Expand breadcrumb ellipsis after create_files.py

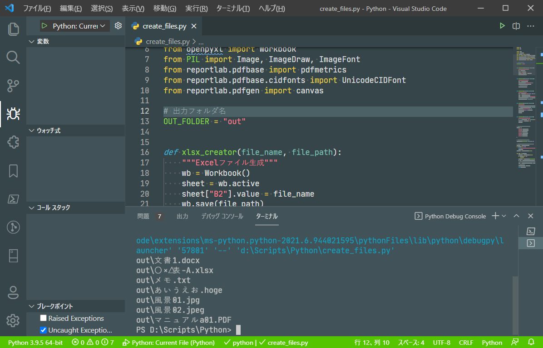[201, 42]
